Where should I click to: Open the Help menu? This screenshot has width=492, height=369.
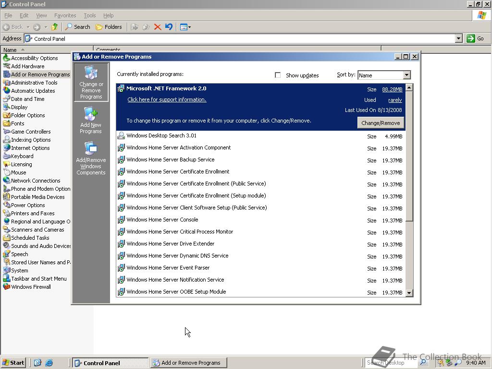[108, 15]
